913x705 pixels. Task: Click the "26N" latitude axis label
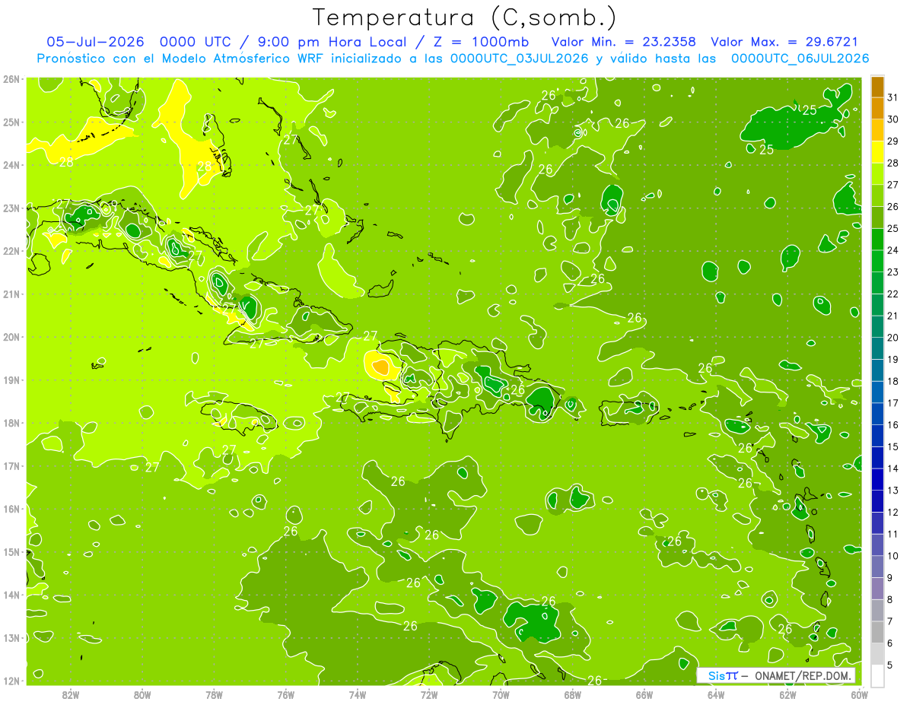pyautogui.click(x=11, y=79)
